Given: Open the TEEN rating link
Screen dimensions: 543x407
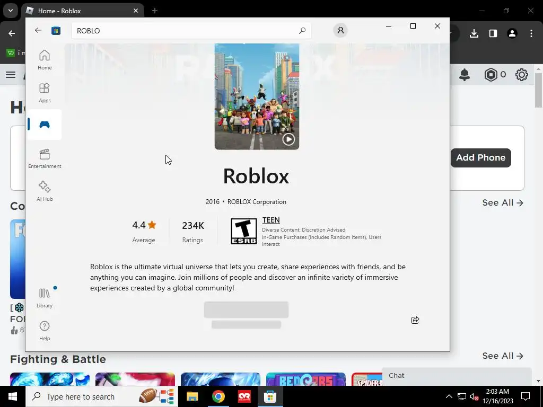Looking at the screenshot, I should (x=271, y=220).
